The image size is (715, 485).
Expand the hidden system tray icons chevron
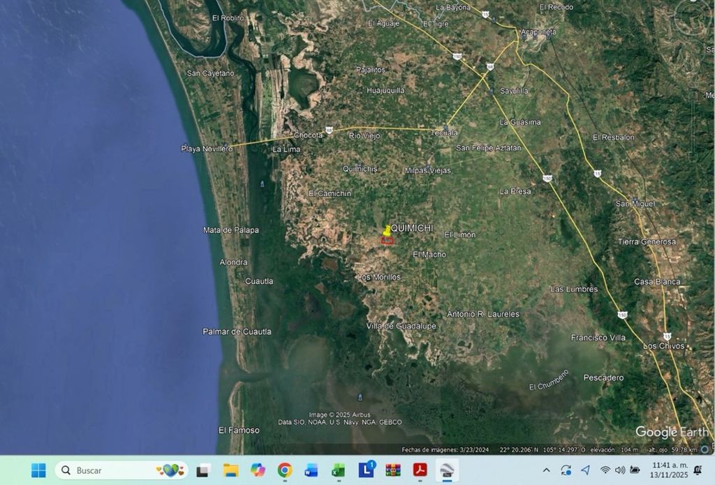click(546, 470)
